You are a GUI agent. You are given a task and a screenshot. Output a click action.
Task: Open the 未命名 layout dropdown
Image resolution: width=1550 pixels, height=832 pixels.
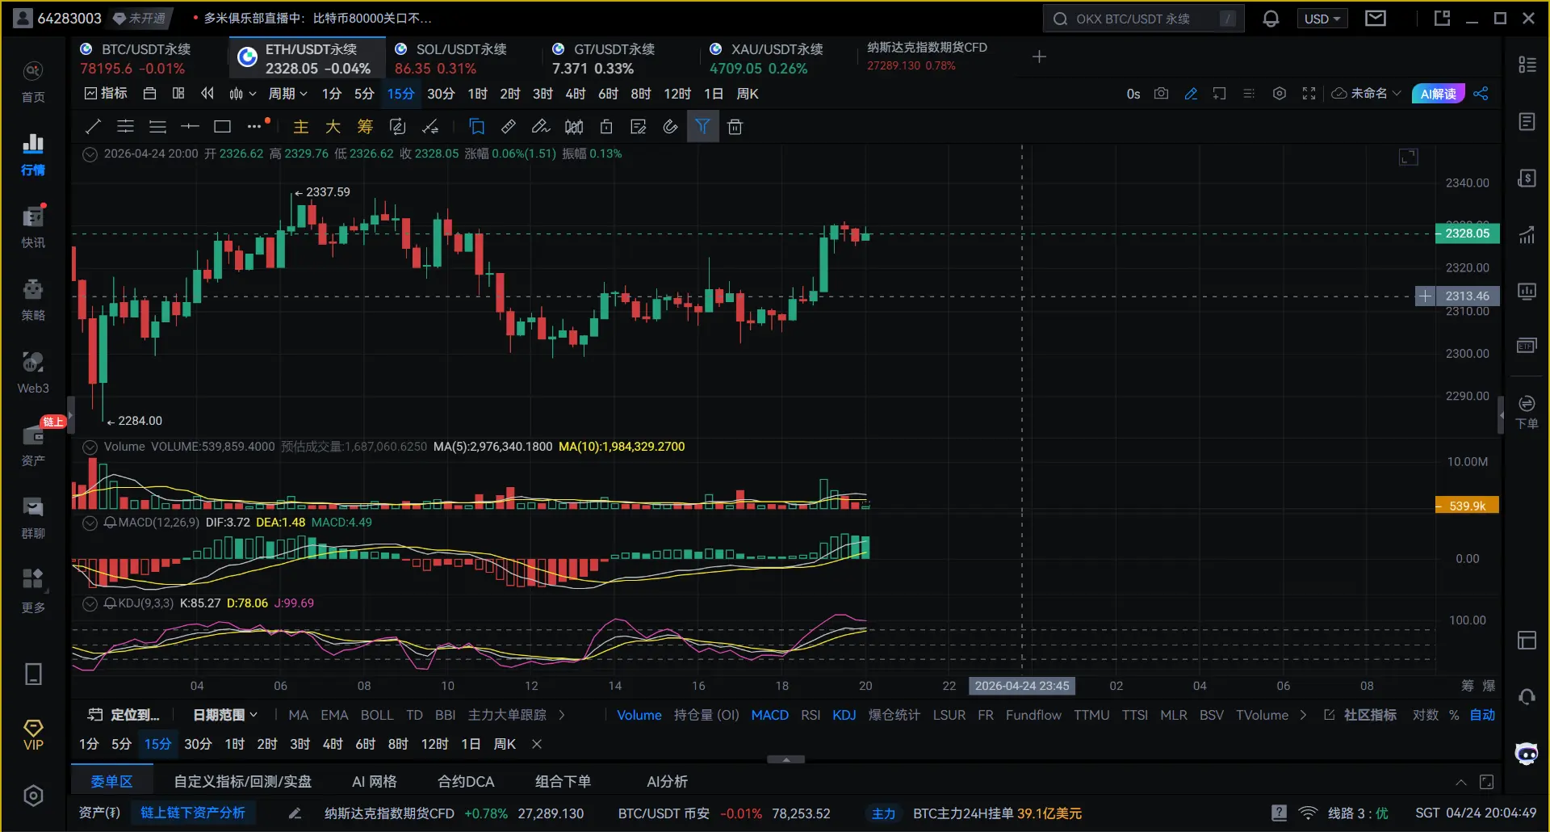[x=1366, y=94]
